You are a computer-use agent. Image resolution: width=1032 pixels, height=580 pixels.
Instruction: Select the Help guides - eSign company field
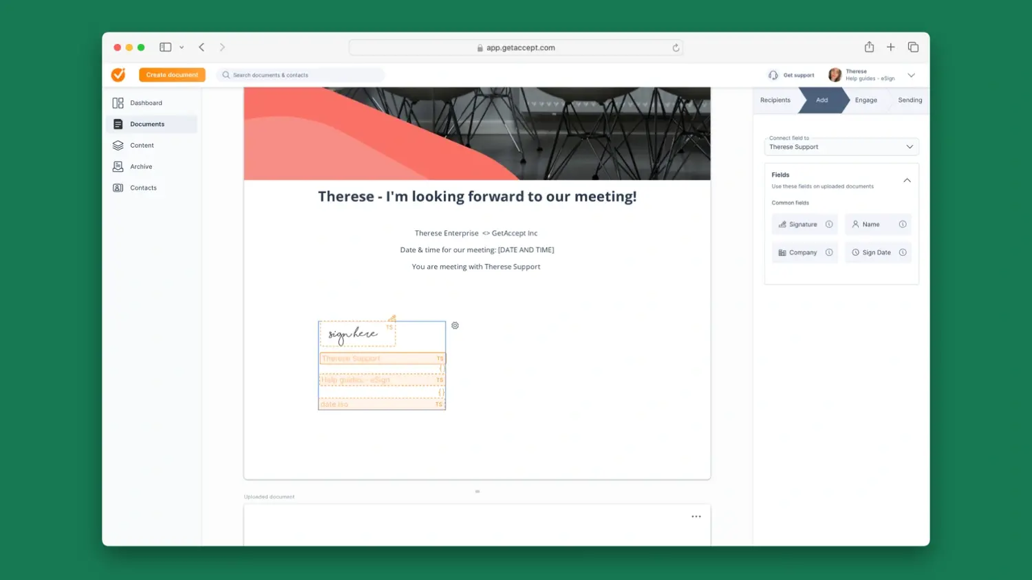[383, 380]
